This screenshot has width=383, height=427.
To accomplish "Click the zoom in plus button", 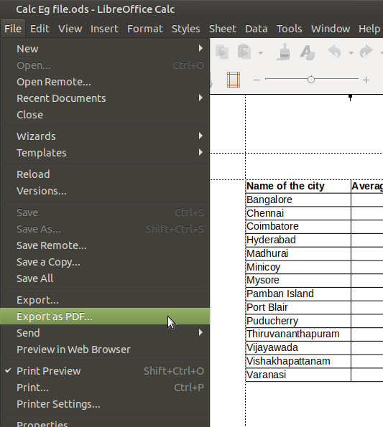I will tap(366, 80).
